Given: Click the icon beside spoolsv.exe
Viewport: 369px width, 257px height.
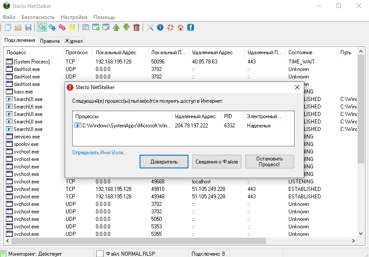Looking at the screenshot, I should (x=9, y=144).
